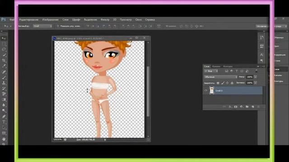Image resolution: width=289 pixels, height=162 pixels.
Task: Select the Path Selection tool
Action: coord(4,127)
